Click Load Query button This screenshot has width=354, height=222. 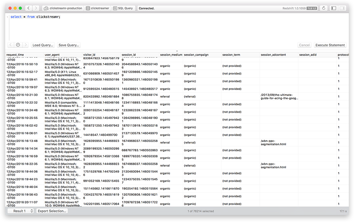pos(42,45)
